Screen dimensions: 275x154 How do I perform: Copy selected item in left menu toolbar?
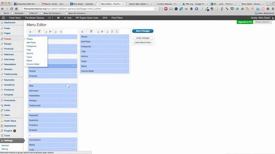(x=35, y=31)
